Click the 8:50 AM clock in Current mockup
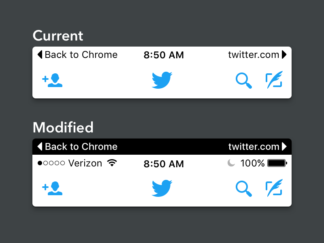Image resolution: width=324 pixels, height=243 pixels. [164, 55]
